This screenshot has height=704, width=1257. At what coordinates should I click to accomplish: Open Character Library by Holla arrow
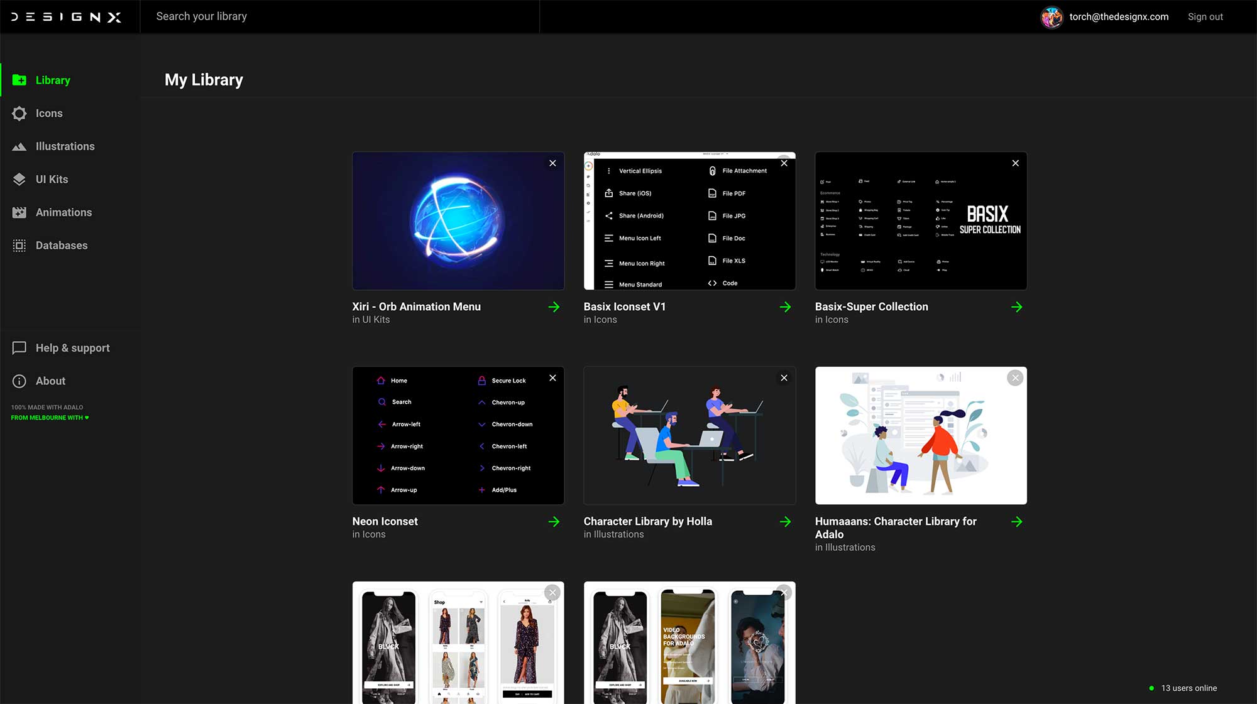point(785,522)
